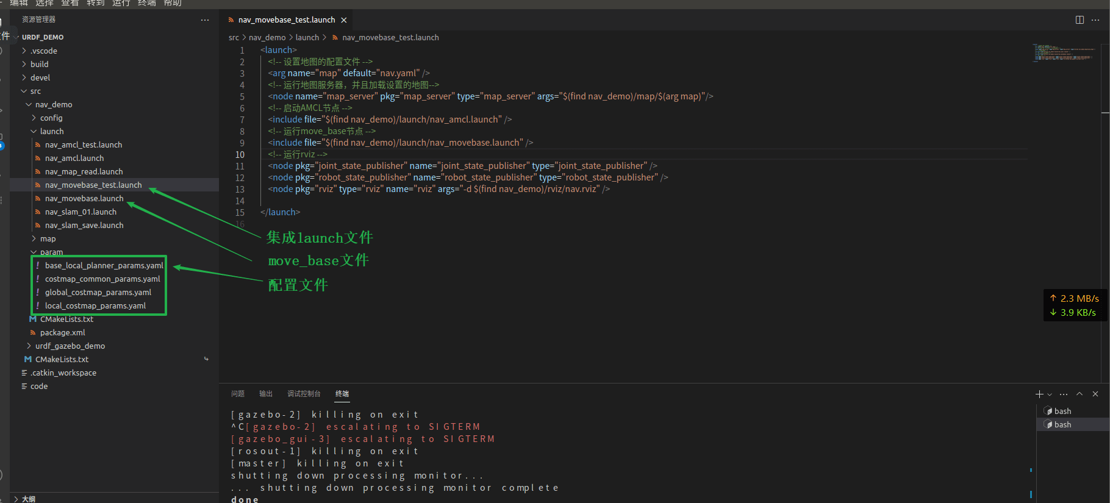The height and width of the screenshot is (503, 1110).
Task: Expand the urdf_gazebo_demo folder
Action: (x=70, y=346)
